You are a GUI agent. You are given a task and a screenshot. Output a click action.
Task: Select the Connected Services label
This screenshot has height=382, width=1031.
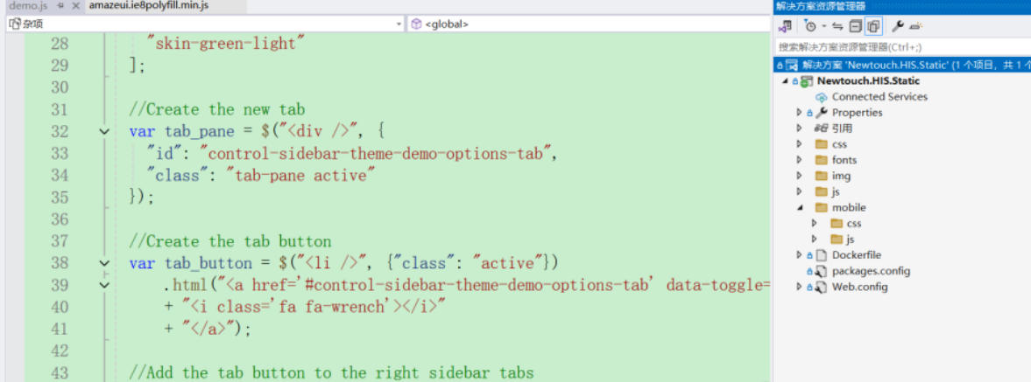879,97
